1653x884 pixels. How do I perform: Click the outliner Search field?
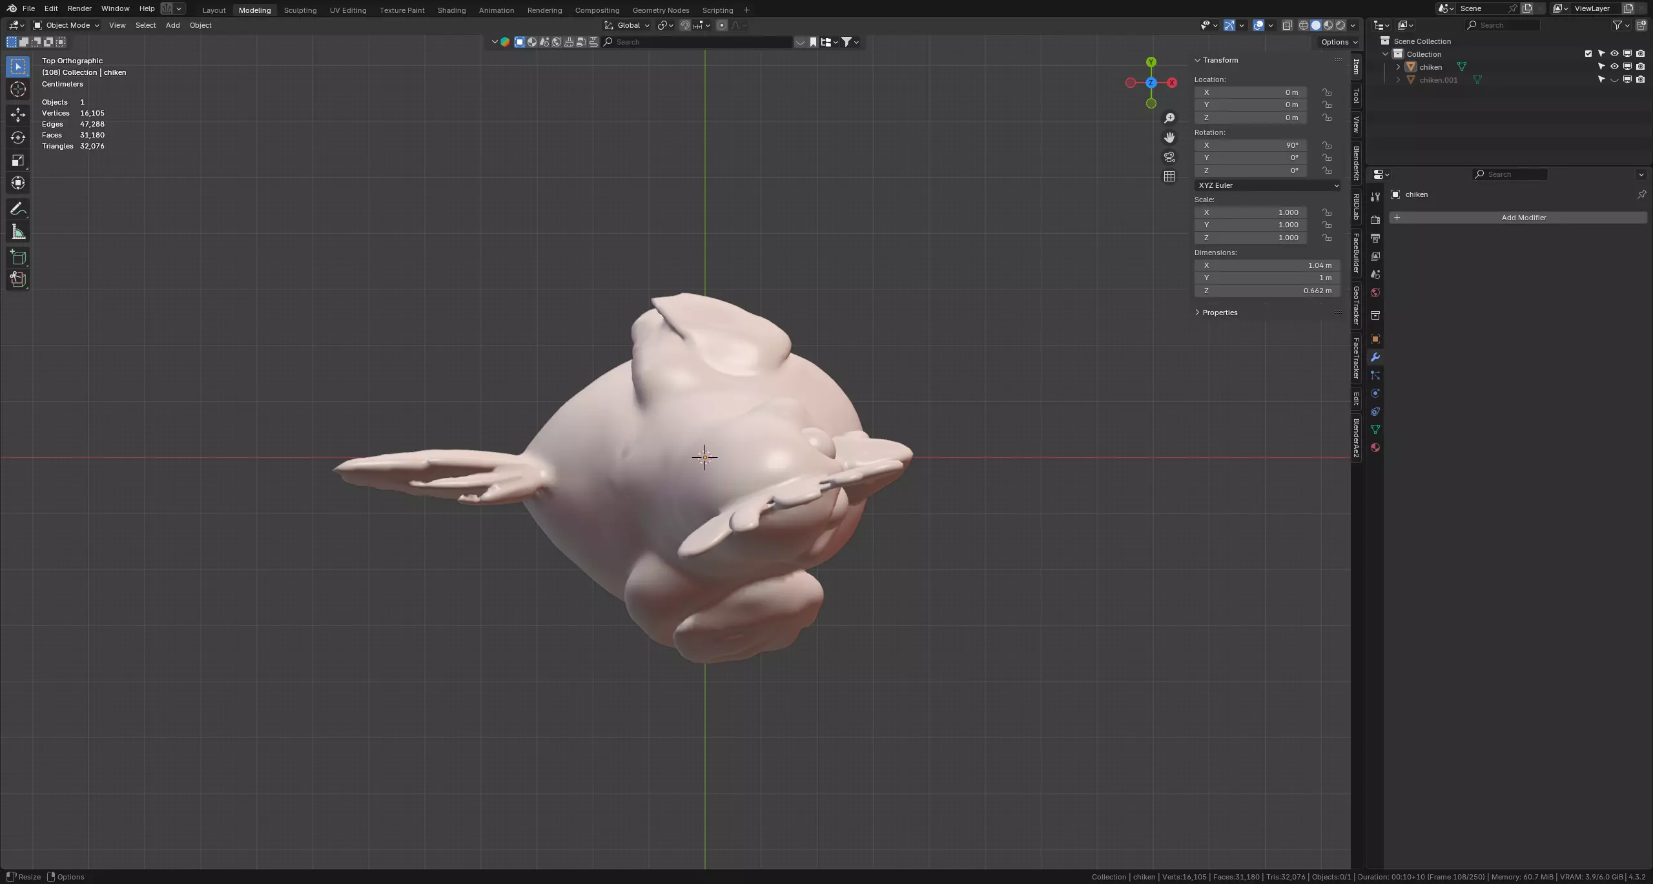(x=1503, y=25)
